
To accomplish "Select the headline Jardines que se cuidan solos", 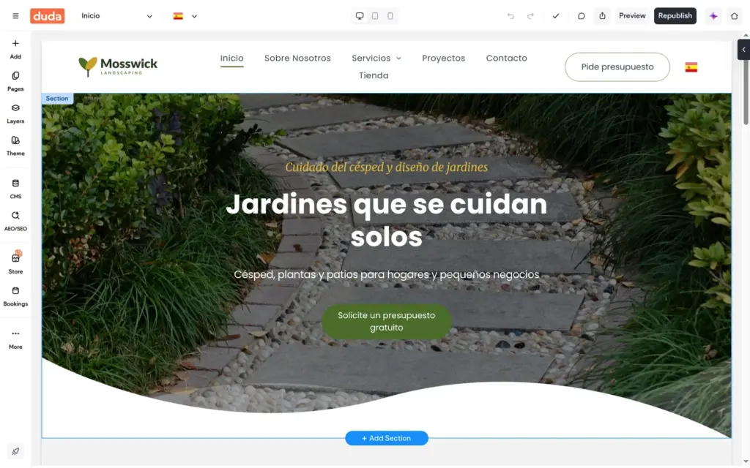I will click(387, 220).
